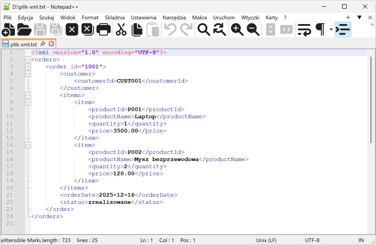Collapse the items fold marker on line 7
This screenshot has width=376, height=245.
click(28, 95)
